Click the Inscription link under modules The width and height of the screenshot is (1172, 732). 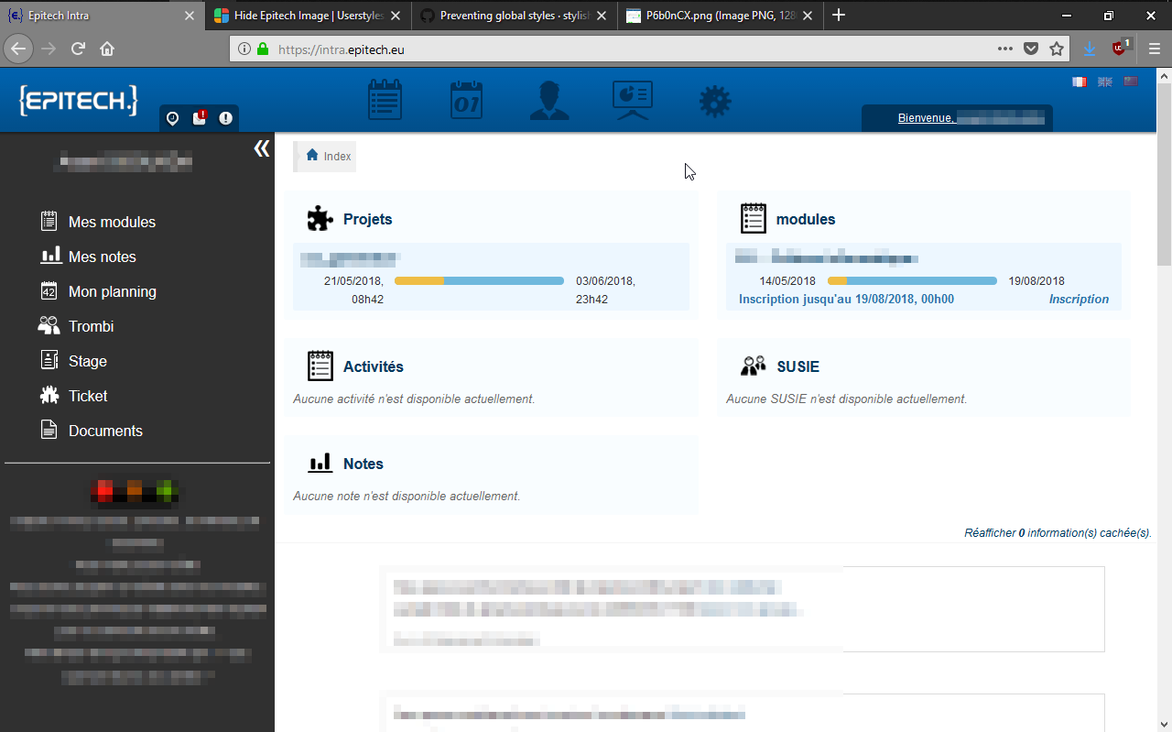[1078, 300]
